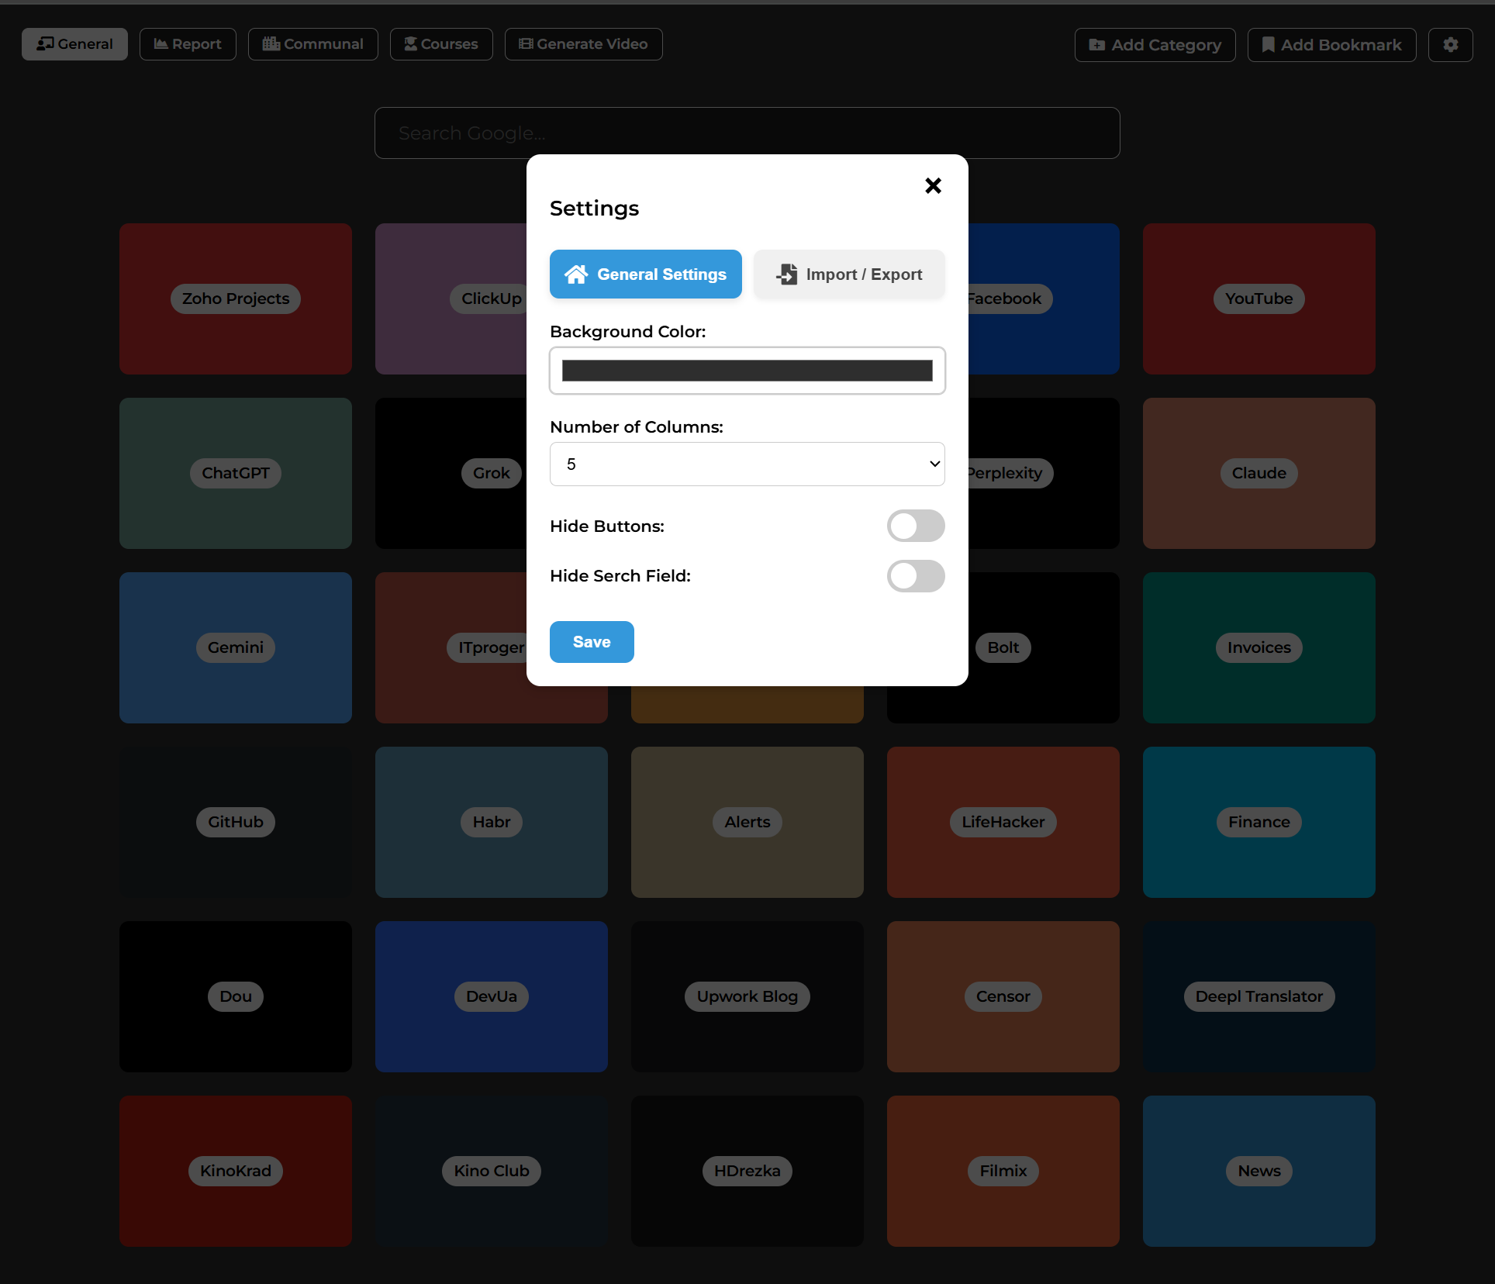Close the Settings dialog with X

933,185
